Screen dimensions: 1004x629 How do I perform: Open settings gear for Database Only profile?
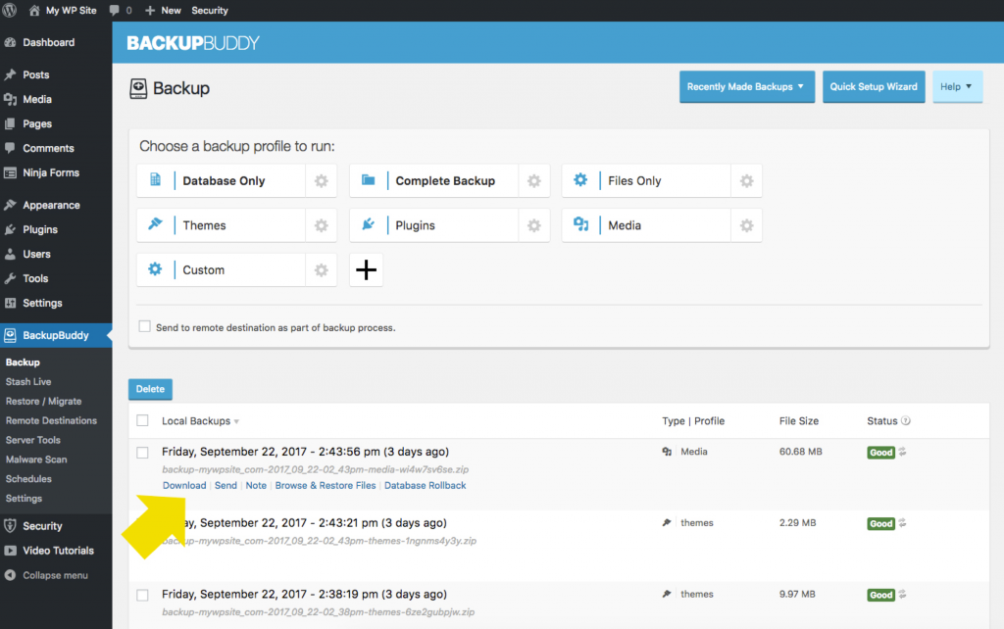tap(322, 181)
